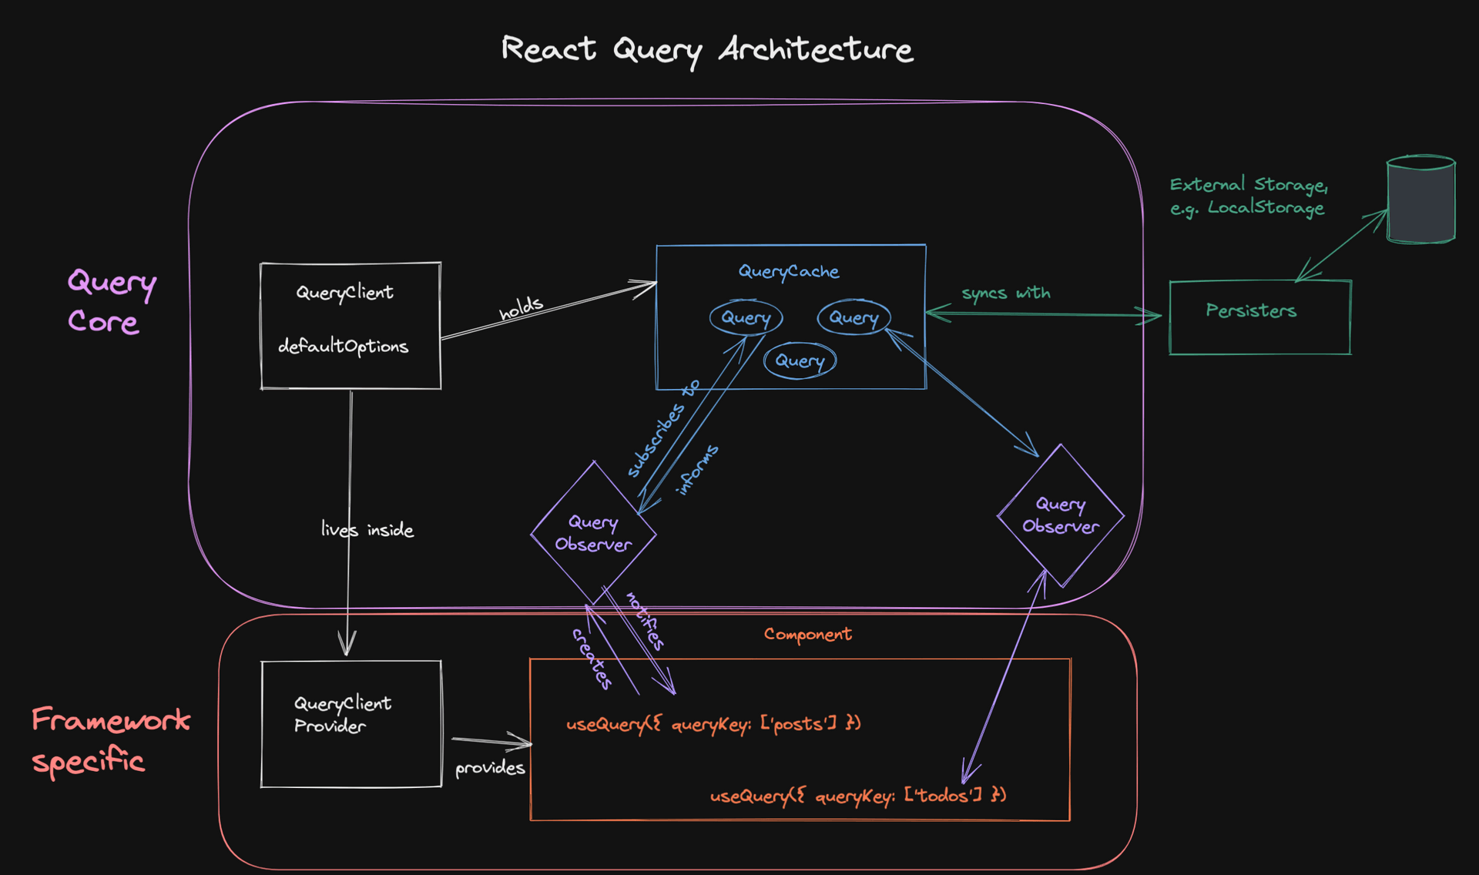This screenshot has width=1479, height=875.
Task: Click the 'provides' arrow label
Action: [x=490, y=768]
